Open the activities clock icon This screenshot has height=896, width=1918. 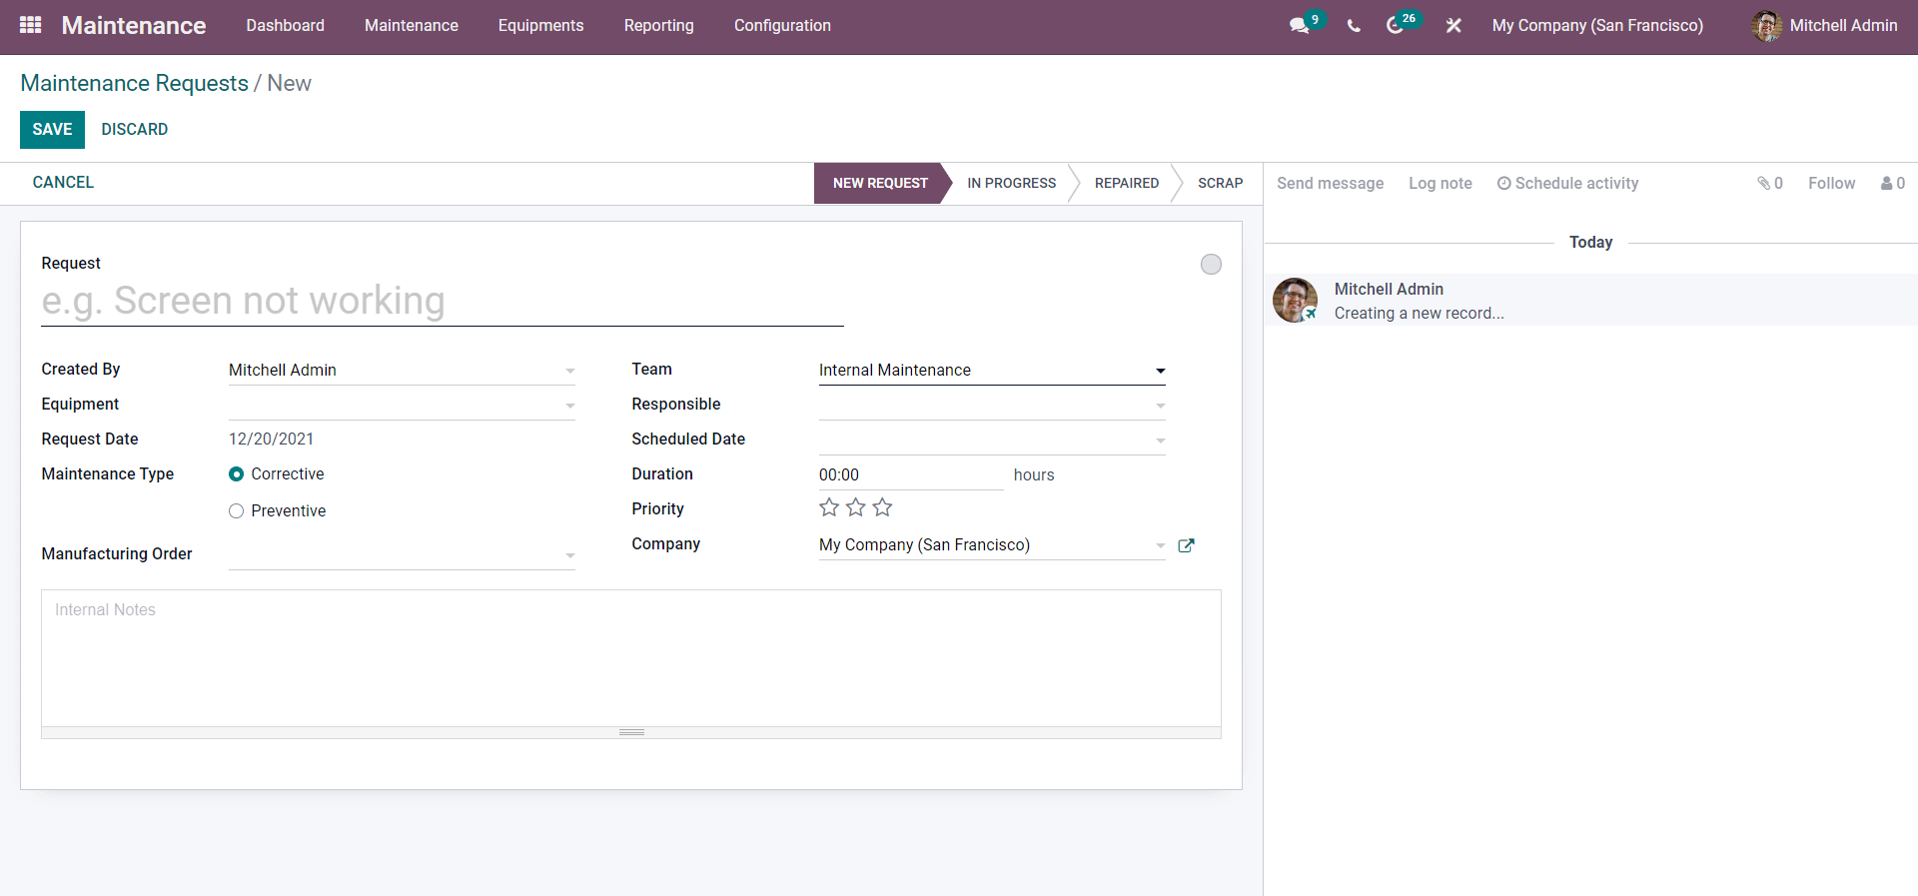[1395, 26]
